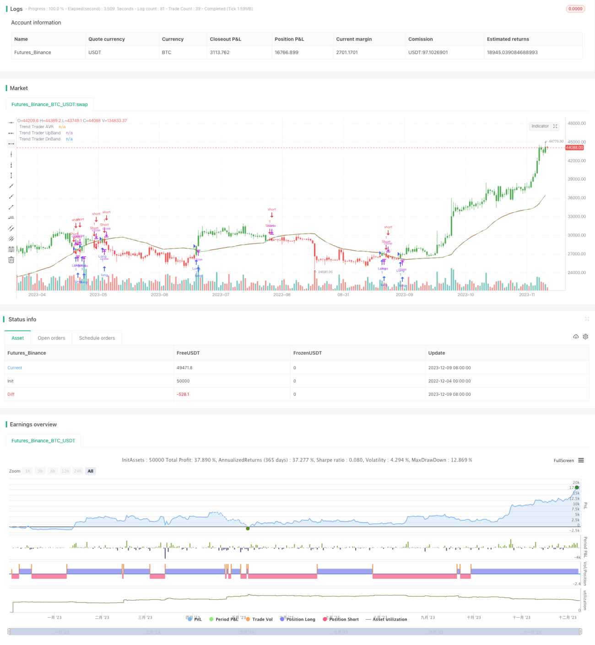Click the Diff value -528.1
The image size is (595, 645).
point(183,394)
